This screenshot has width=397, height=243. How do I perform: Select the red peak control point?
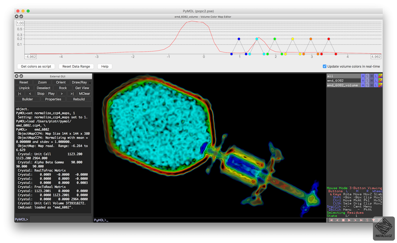pos(329,39)
